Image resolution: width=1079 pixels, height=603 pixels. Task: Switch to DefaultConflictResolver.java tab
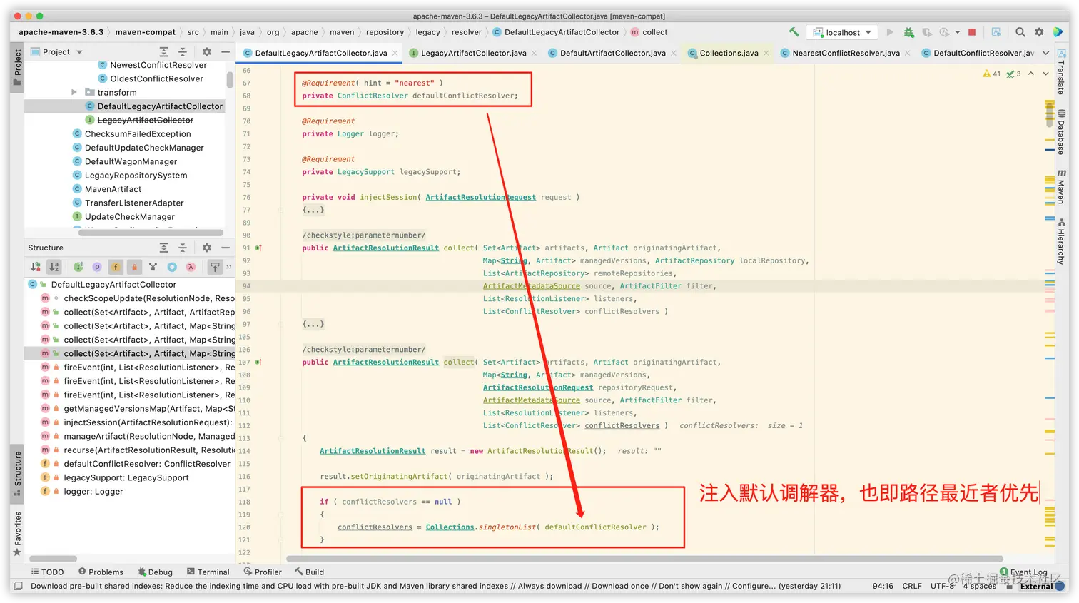coord(978,53)
